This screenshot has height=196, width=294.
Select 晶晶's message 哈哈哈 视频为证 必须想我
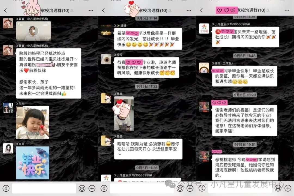148,149
